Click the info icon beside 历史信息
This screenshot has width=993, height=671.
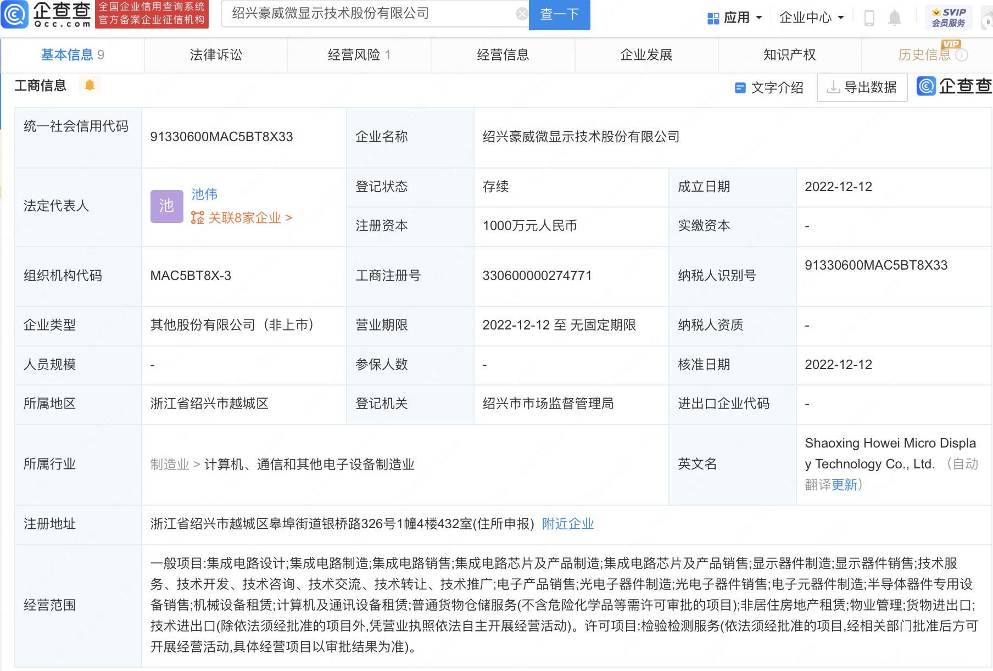tap(962, 55)
